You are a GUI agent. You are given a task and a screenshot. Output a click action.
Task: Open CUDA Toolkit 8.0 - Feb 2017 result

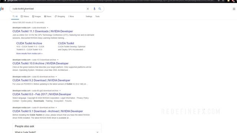(x=42, y=95)
